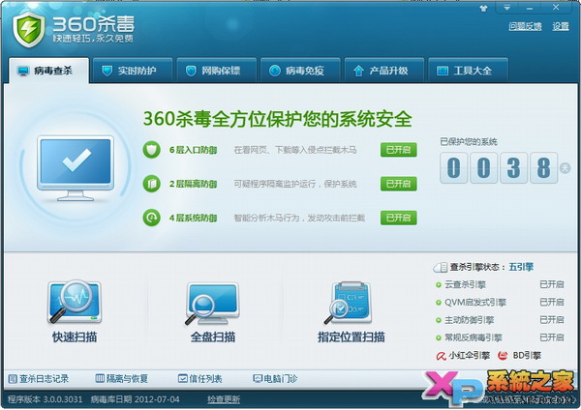Image resolution: width=581 pixels, height=410 pixels.
Task: Toggle the 6层入口防御 已开启 switch
Action: point(398,150)
